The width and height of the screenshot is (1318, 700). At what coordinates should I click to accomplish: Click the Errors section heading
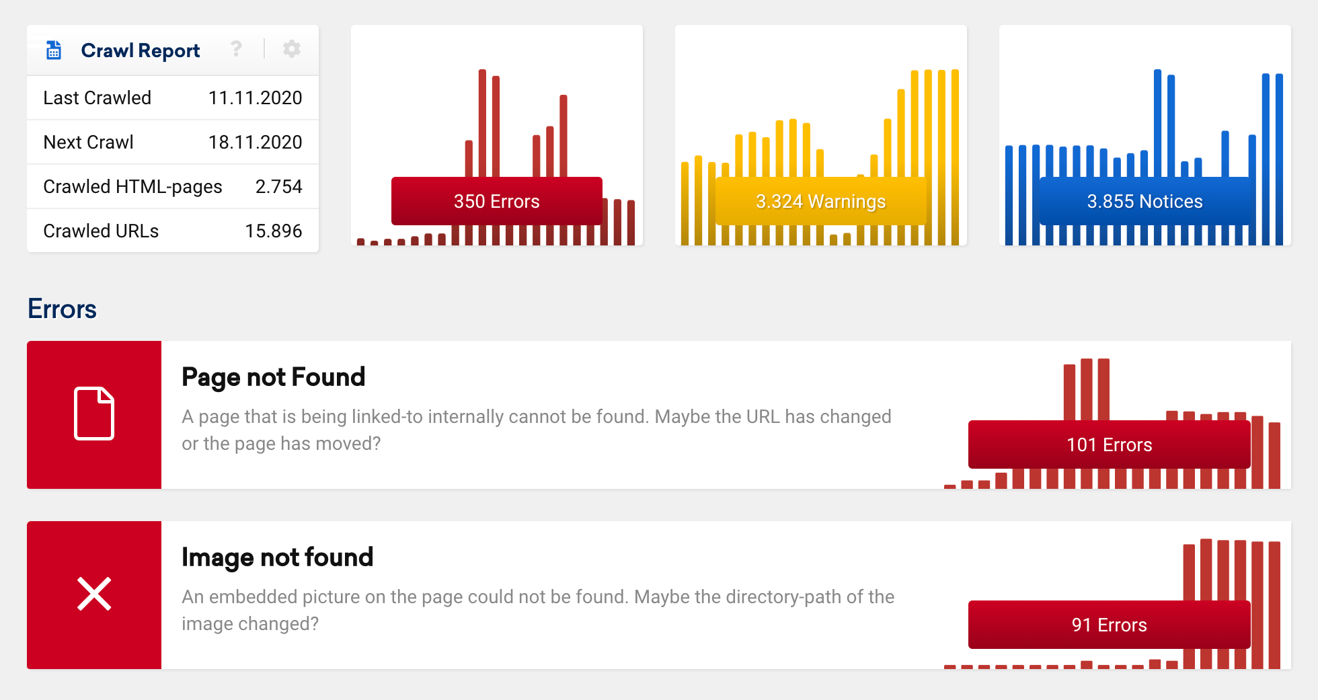[62, 309]
